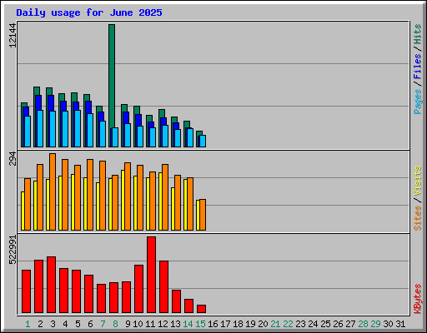Click day 27 on the x-axis

click(350, 324)
